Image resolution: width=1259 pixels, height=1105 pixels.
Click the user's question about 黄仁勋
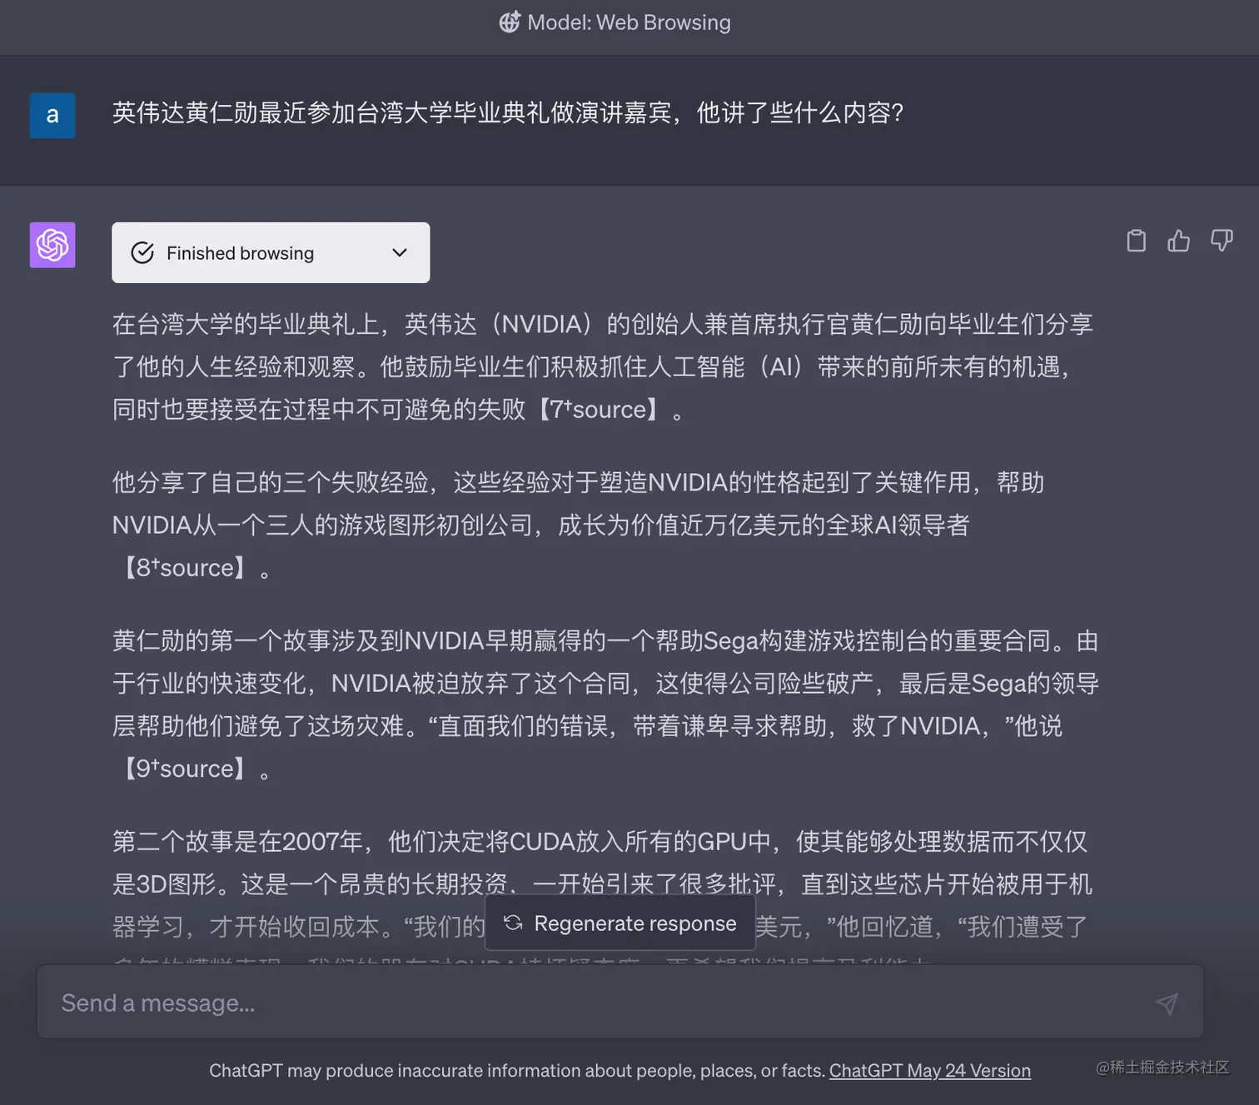(508, 112)
